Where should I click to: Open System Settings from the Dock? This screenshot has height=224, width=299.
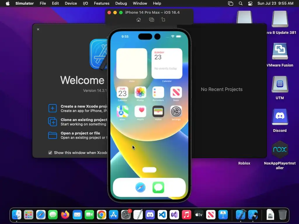pos(126,215)
